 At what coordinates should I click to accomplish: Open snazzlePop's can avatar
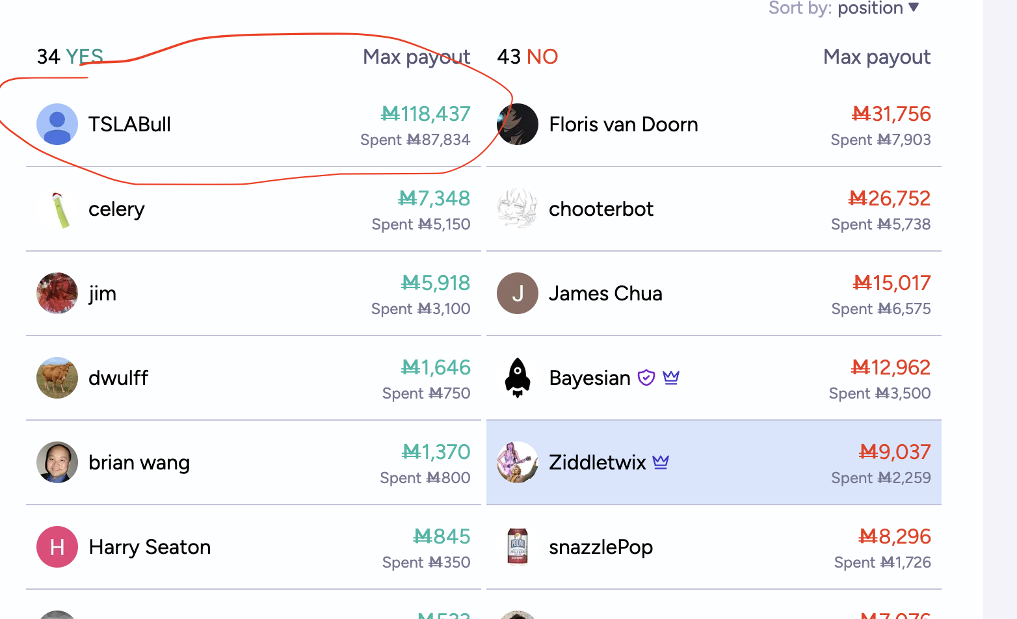[518, 547]
